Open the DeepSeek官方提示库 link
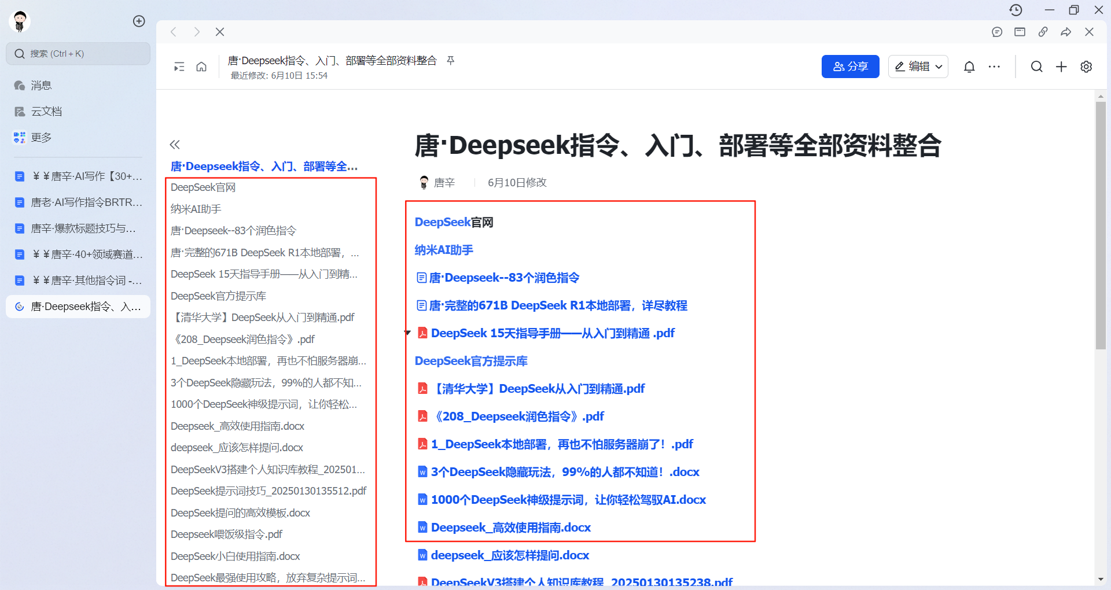 pyautogui.click(x=471, y=361)
